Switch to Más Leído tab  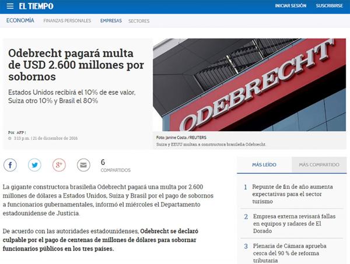(264, 165)
